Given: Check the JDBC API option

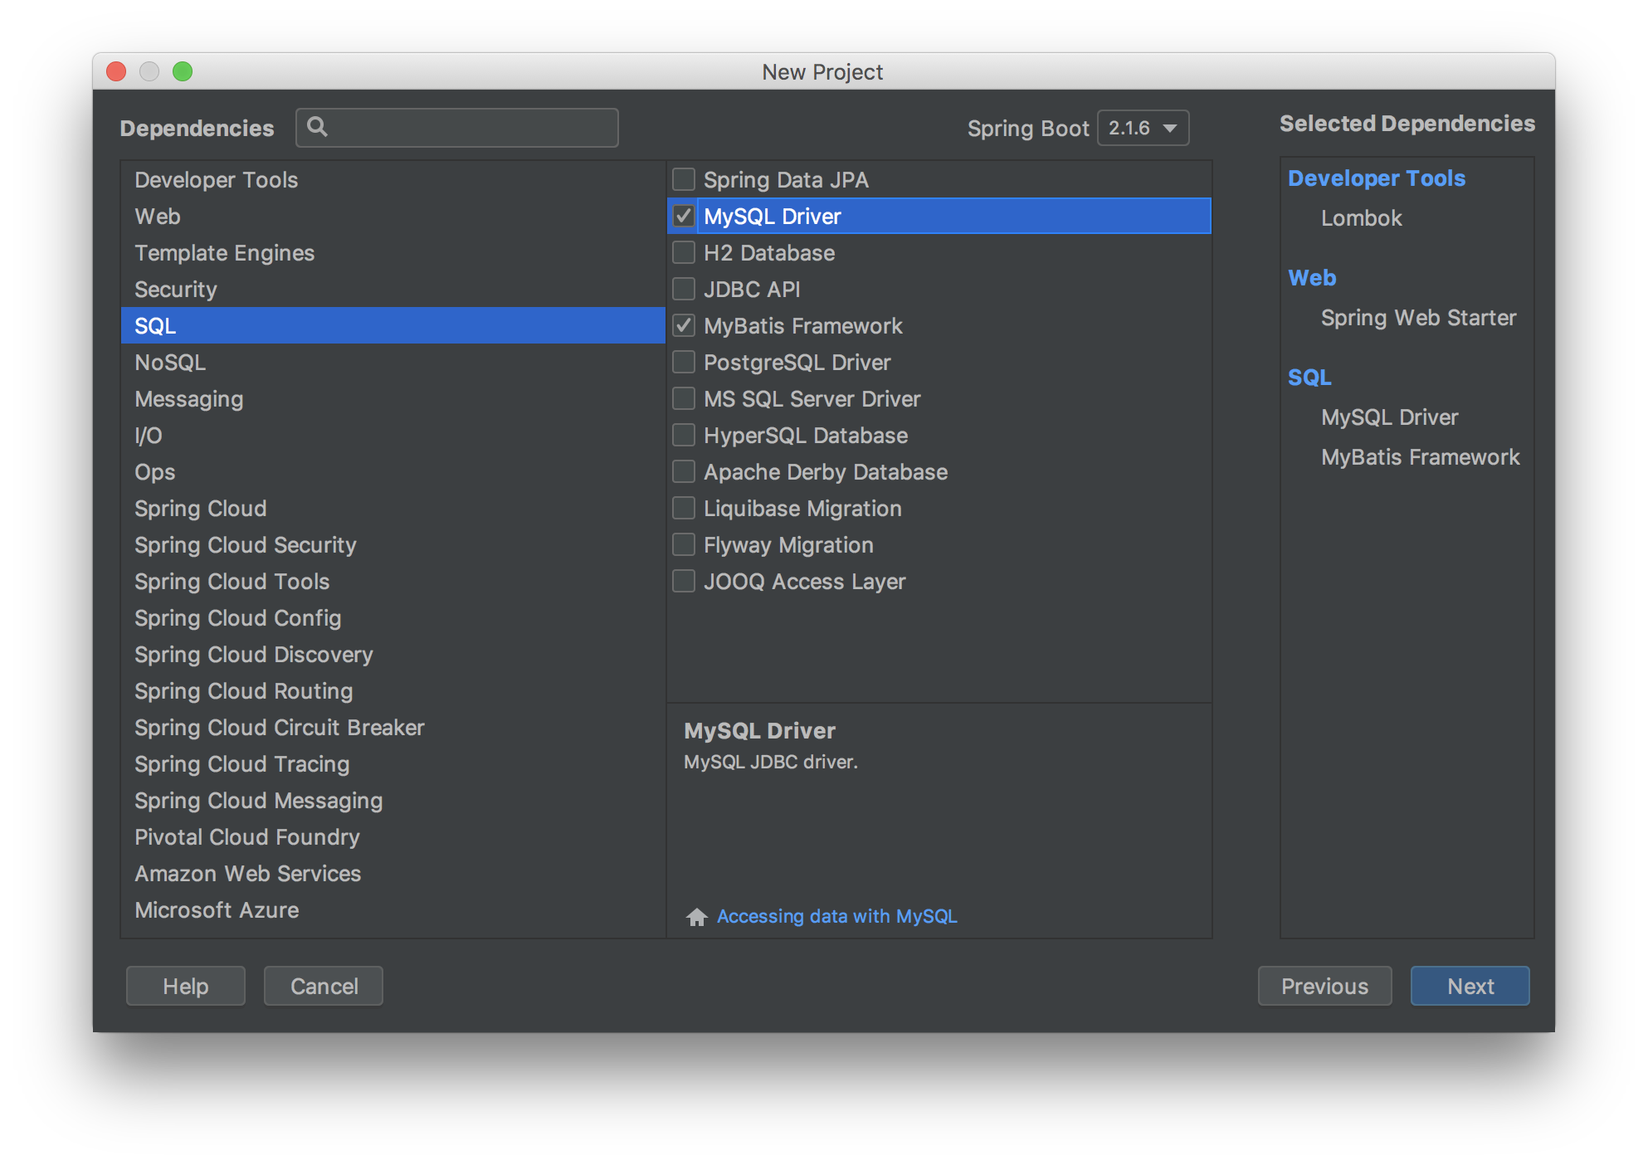Looking at the screenshot, I should point(684,289).
